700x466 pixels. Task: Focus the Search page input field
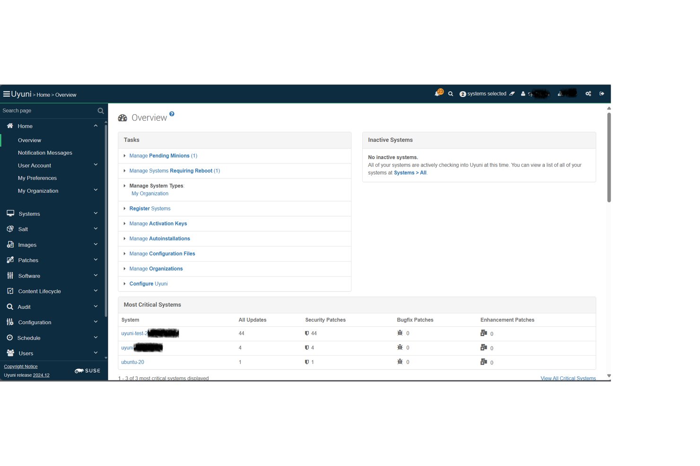[48, 111]
